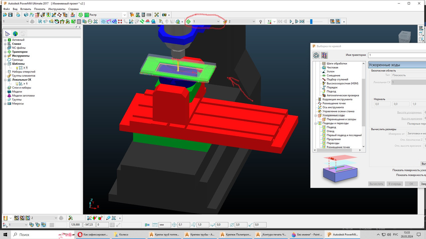Click the leads and links icon
This screenshot has width=426, height=239.
point(48,15)
